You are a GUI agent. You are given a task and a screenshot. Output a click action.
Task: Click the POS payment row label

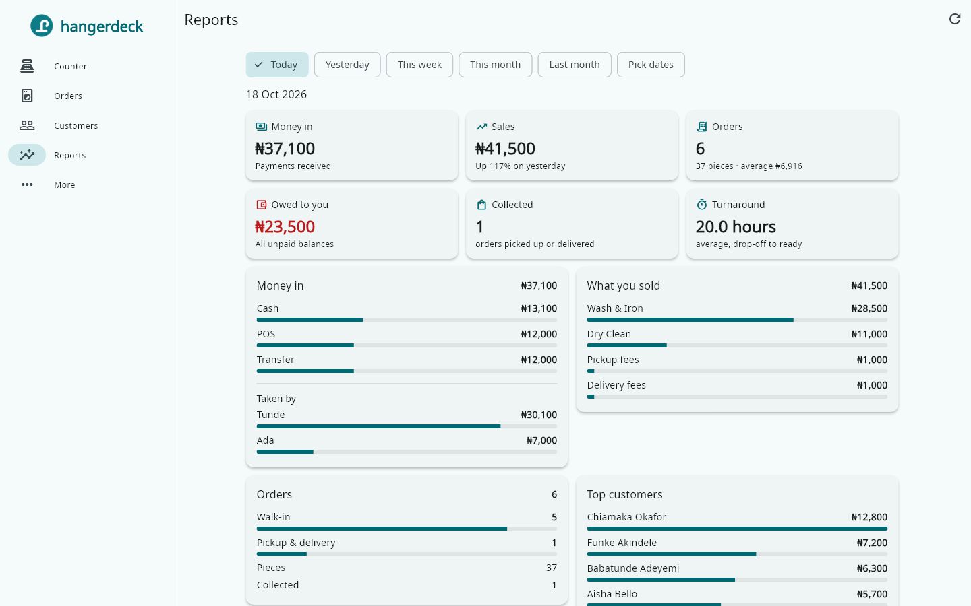266,334
